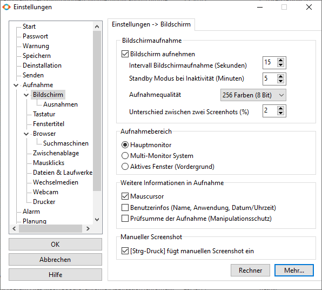322x290 pixels.
Task: Click the app logo in title bar
Action: pos(6,7)
